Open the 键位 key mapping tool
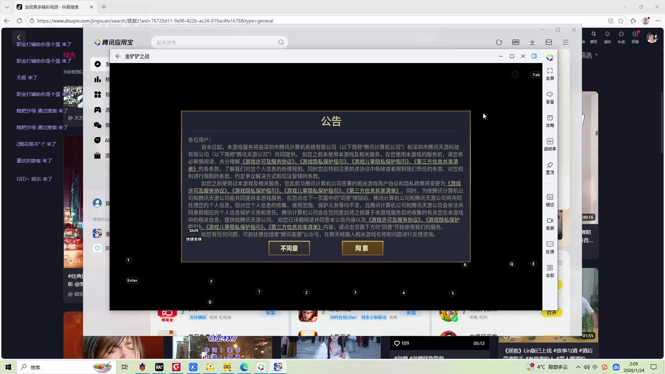Screen dimensions: 665x374 [550, 200]
